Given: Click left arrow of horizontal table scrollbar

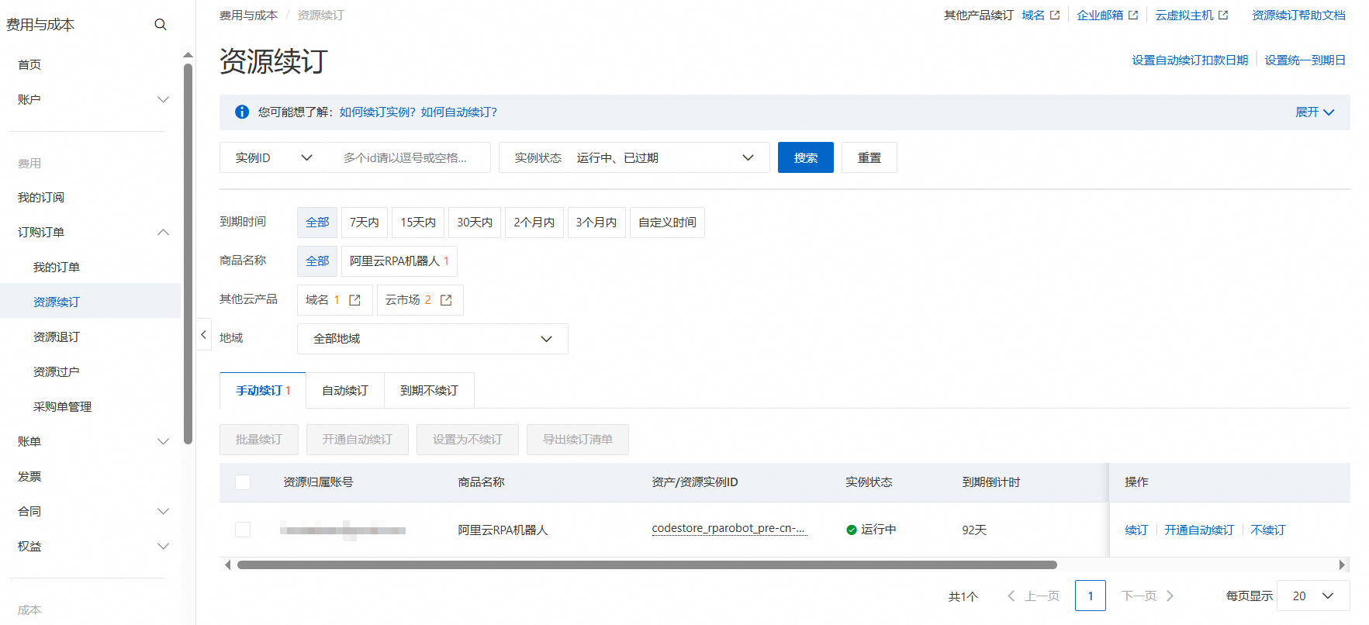Looking at the screenshot, I should click(x=227, y=565).
